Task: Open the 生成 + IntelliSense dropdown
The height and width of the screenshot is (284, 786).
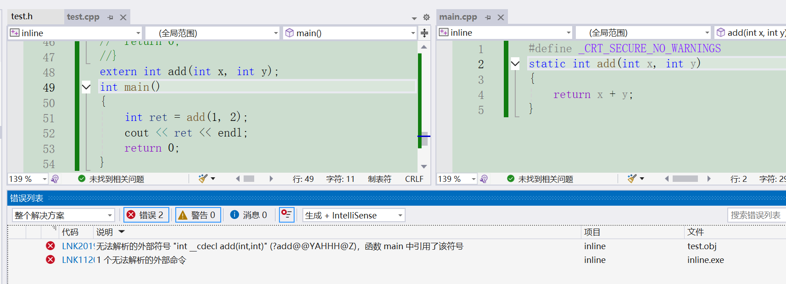Action: [354, 215]
